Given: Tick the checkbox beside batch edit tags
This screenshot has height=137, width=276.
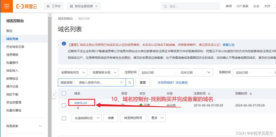Looking at the screenshot, I should (x=64, y=118).
